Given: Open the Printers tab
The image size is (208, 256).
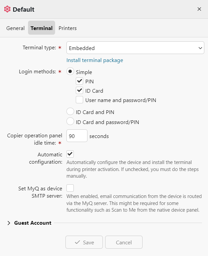Looking at the screenshot, I should [x=67, y=28].
